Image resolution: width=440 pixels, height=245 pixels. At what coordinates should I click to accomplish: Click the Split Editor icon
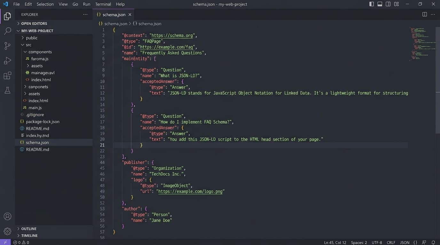424,14
